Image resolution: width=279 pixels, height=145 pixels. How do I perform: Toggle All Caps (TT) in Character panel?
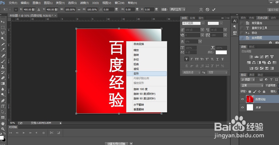(x=197, y=59)
